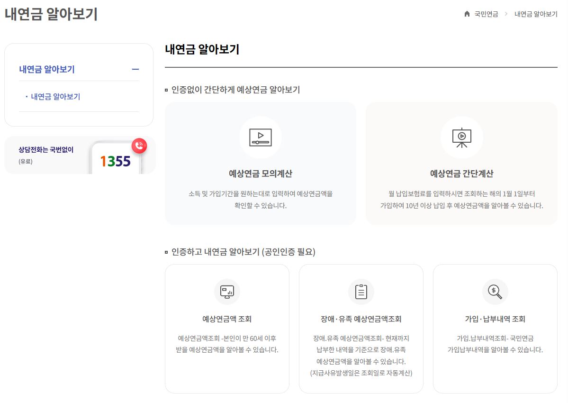Image resolution: width=568 pixels, height=403 pixels.
Task: Click 상담전화는 국번없이 banner text
Action: click(46, 150)
